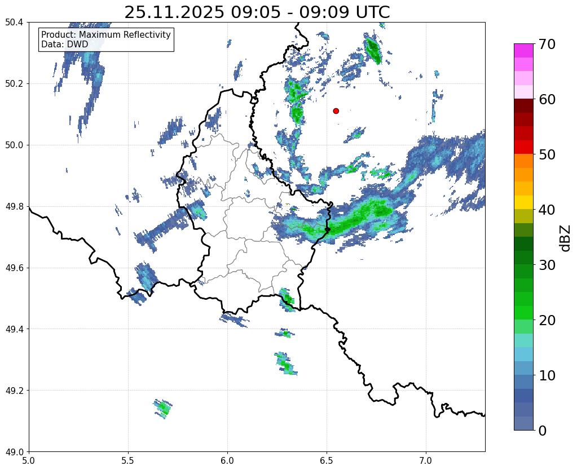Click the olive-yellow colorbar segment below 40

(523, 216)
